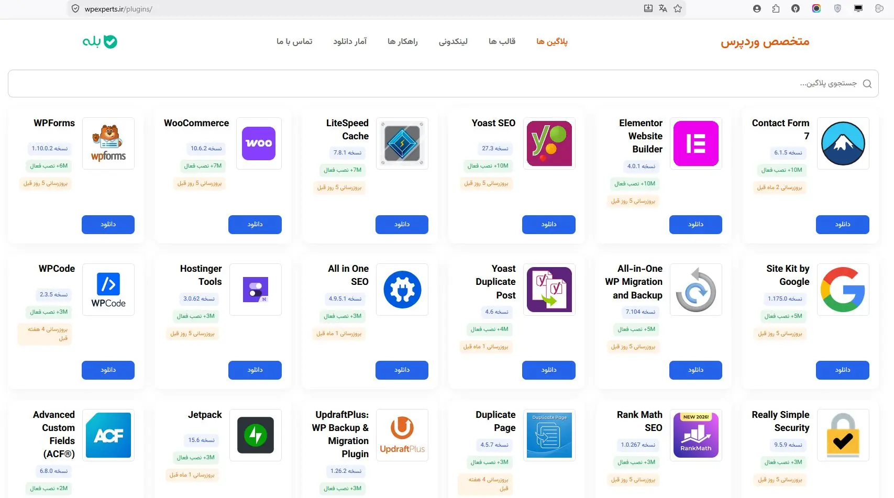Click the All-in-One WP Migration icon

696,290
